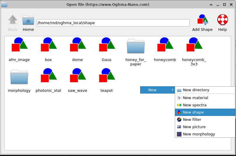Select the honeycomb shape icon

tap(165, 44)
